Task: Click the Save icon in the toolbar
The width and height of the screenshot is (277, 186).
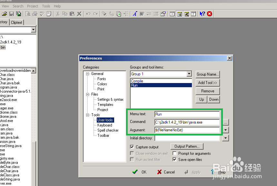Action: pos(12,14)
